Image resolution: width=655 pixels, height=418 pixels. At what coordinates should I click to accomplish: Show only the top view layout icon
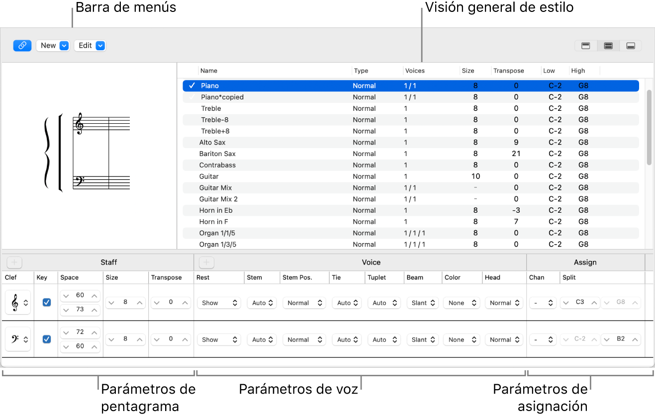click(x=586, y=46)
